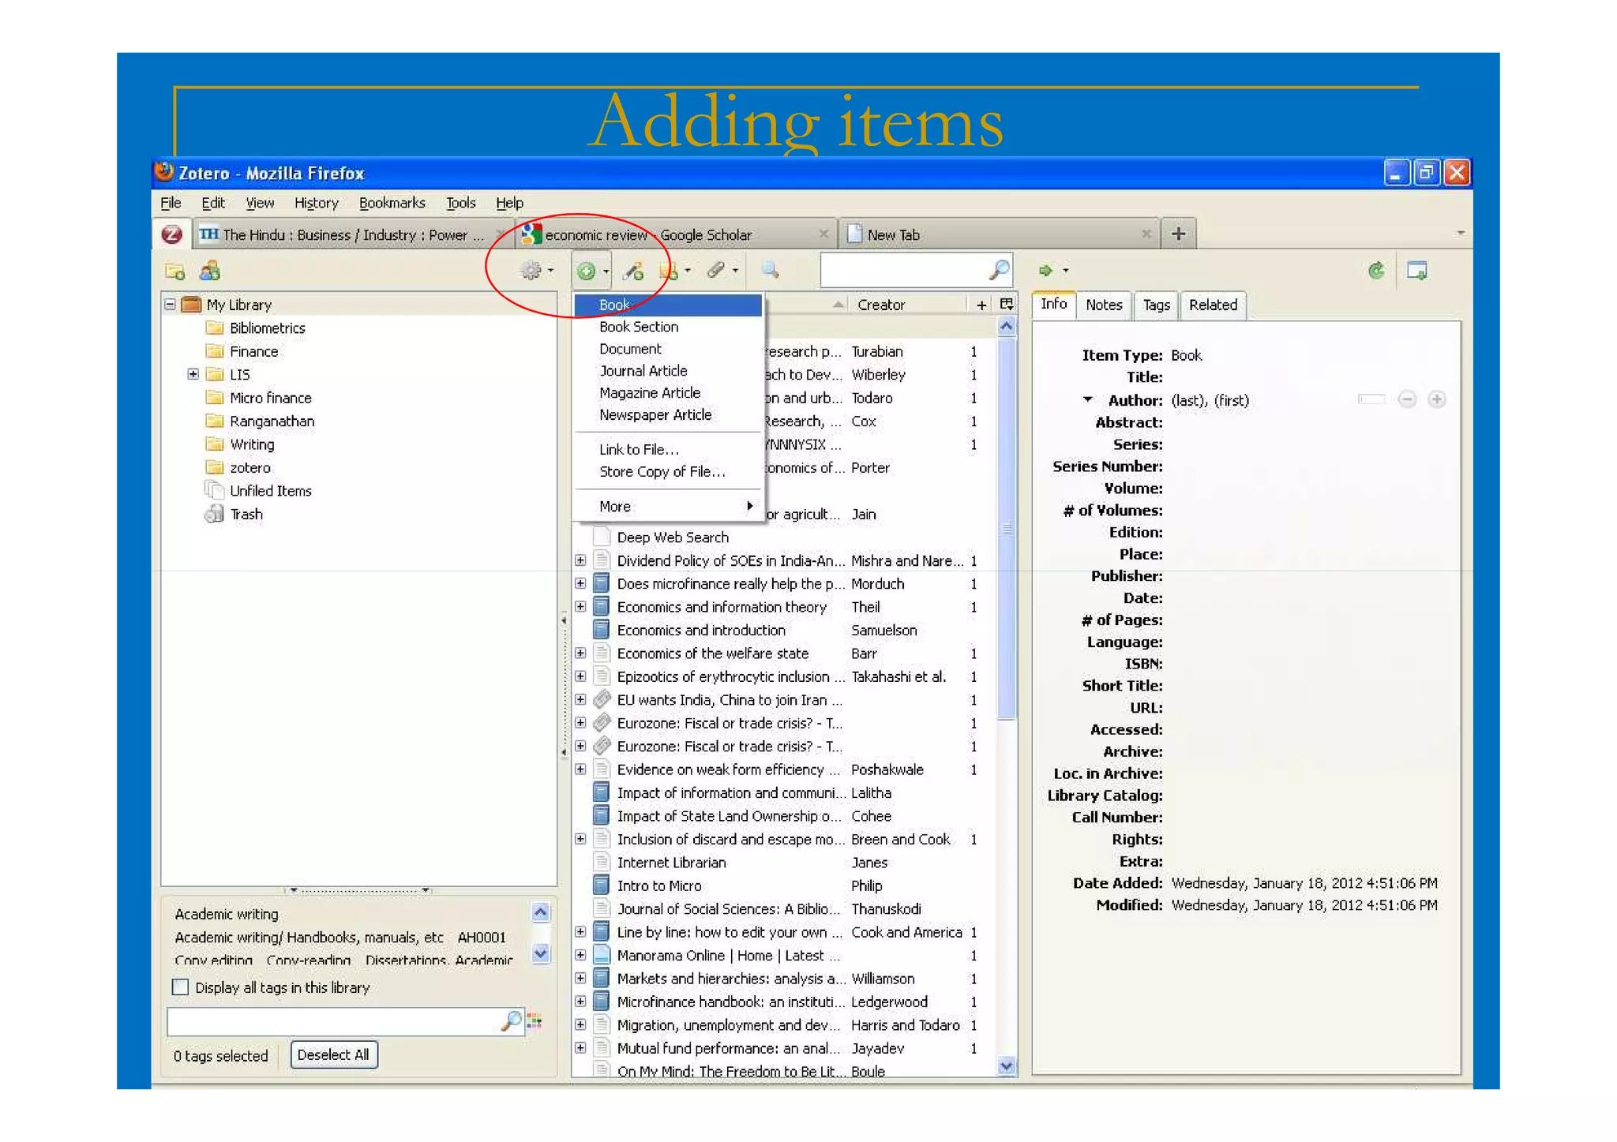The width and height of the screenshot is (1617, 1142).
Task: Click scroll up arrow in tag selector
Action: 540,912
